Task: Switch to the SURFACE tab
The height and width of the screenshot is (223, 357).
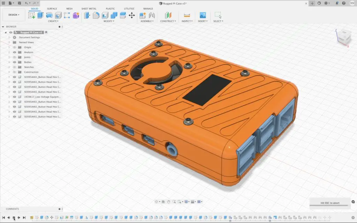Action: [52, 8]
